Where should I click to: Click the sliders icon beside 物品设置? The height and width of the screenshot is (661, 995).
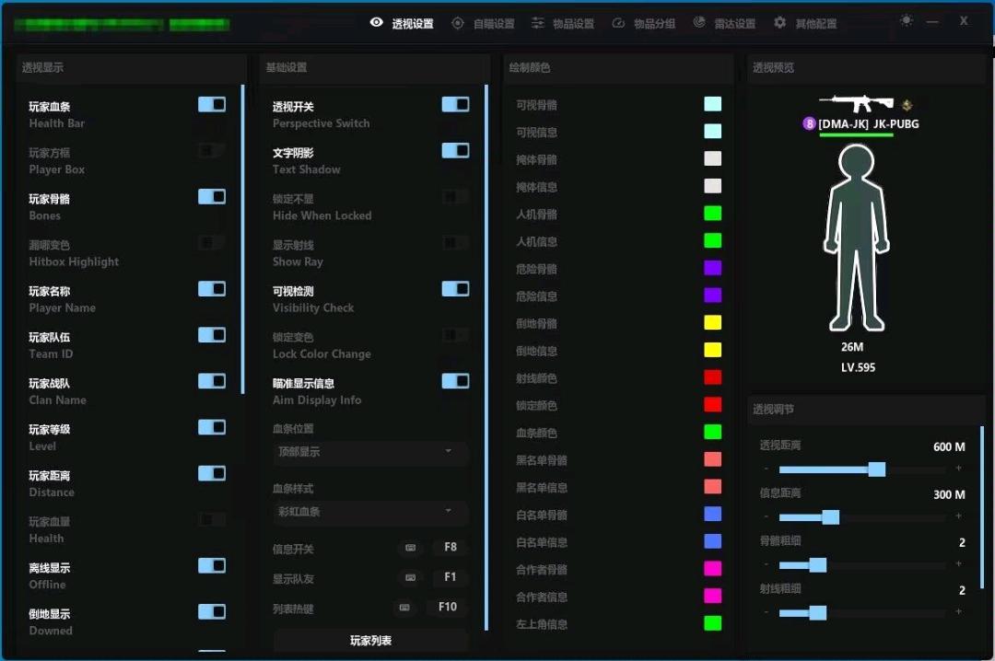click(x=537, y=23)
